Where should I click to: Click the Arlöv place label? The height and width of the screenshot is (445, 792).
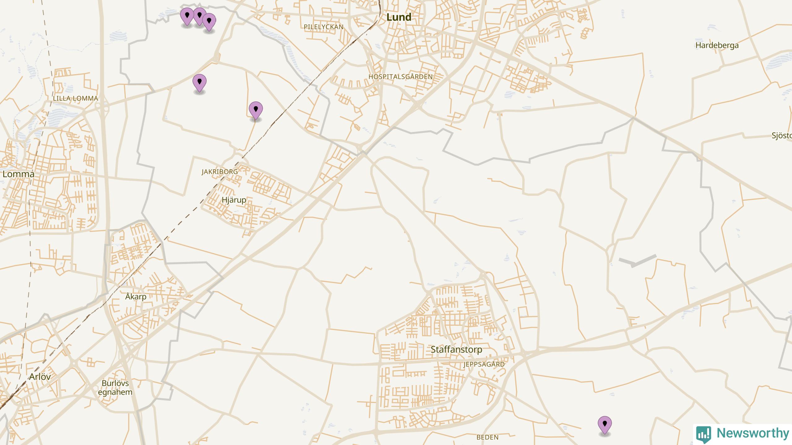click(40, 376)
